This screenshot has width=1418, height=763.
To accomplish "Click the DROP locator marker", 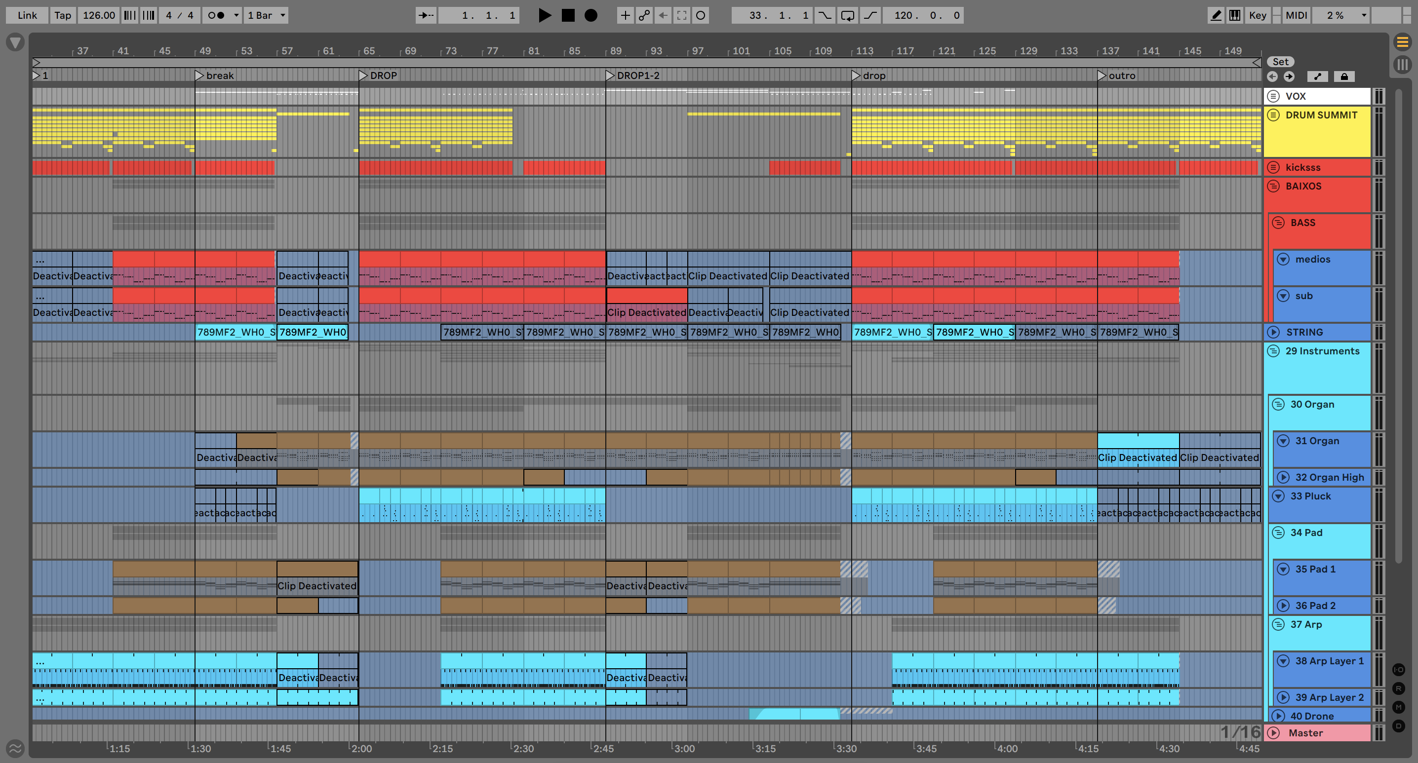I will (x=363, y=76).
